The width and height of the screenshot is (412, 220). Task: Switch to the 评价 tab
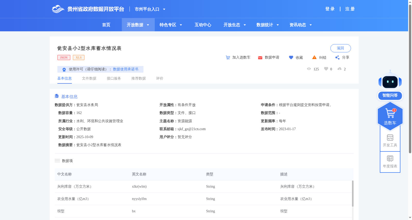click(160, 79)
